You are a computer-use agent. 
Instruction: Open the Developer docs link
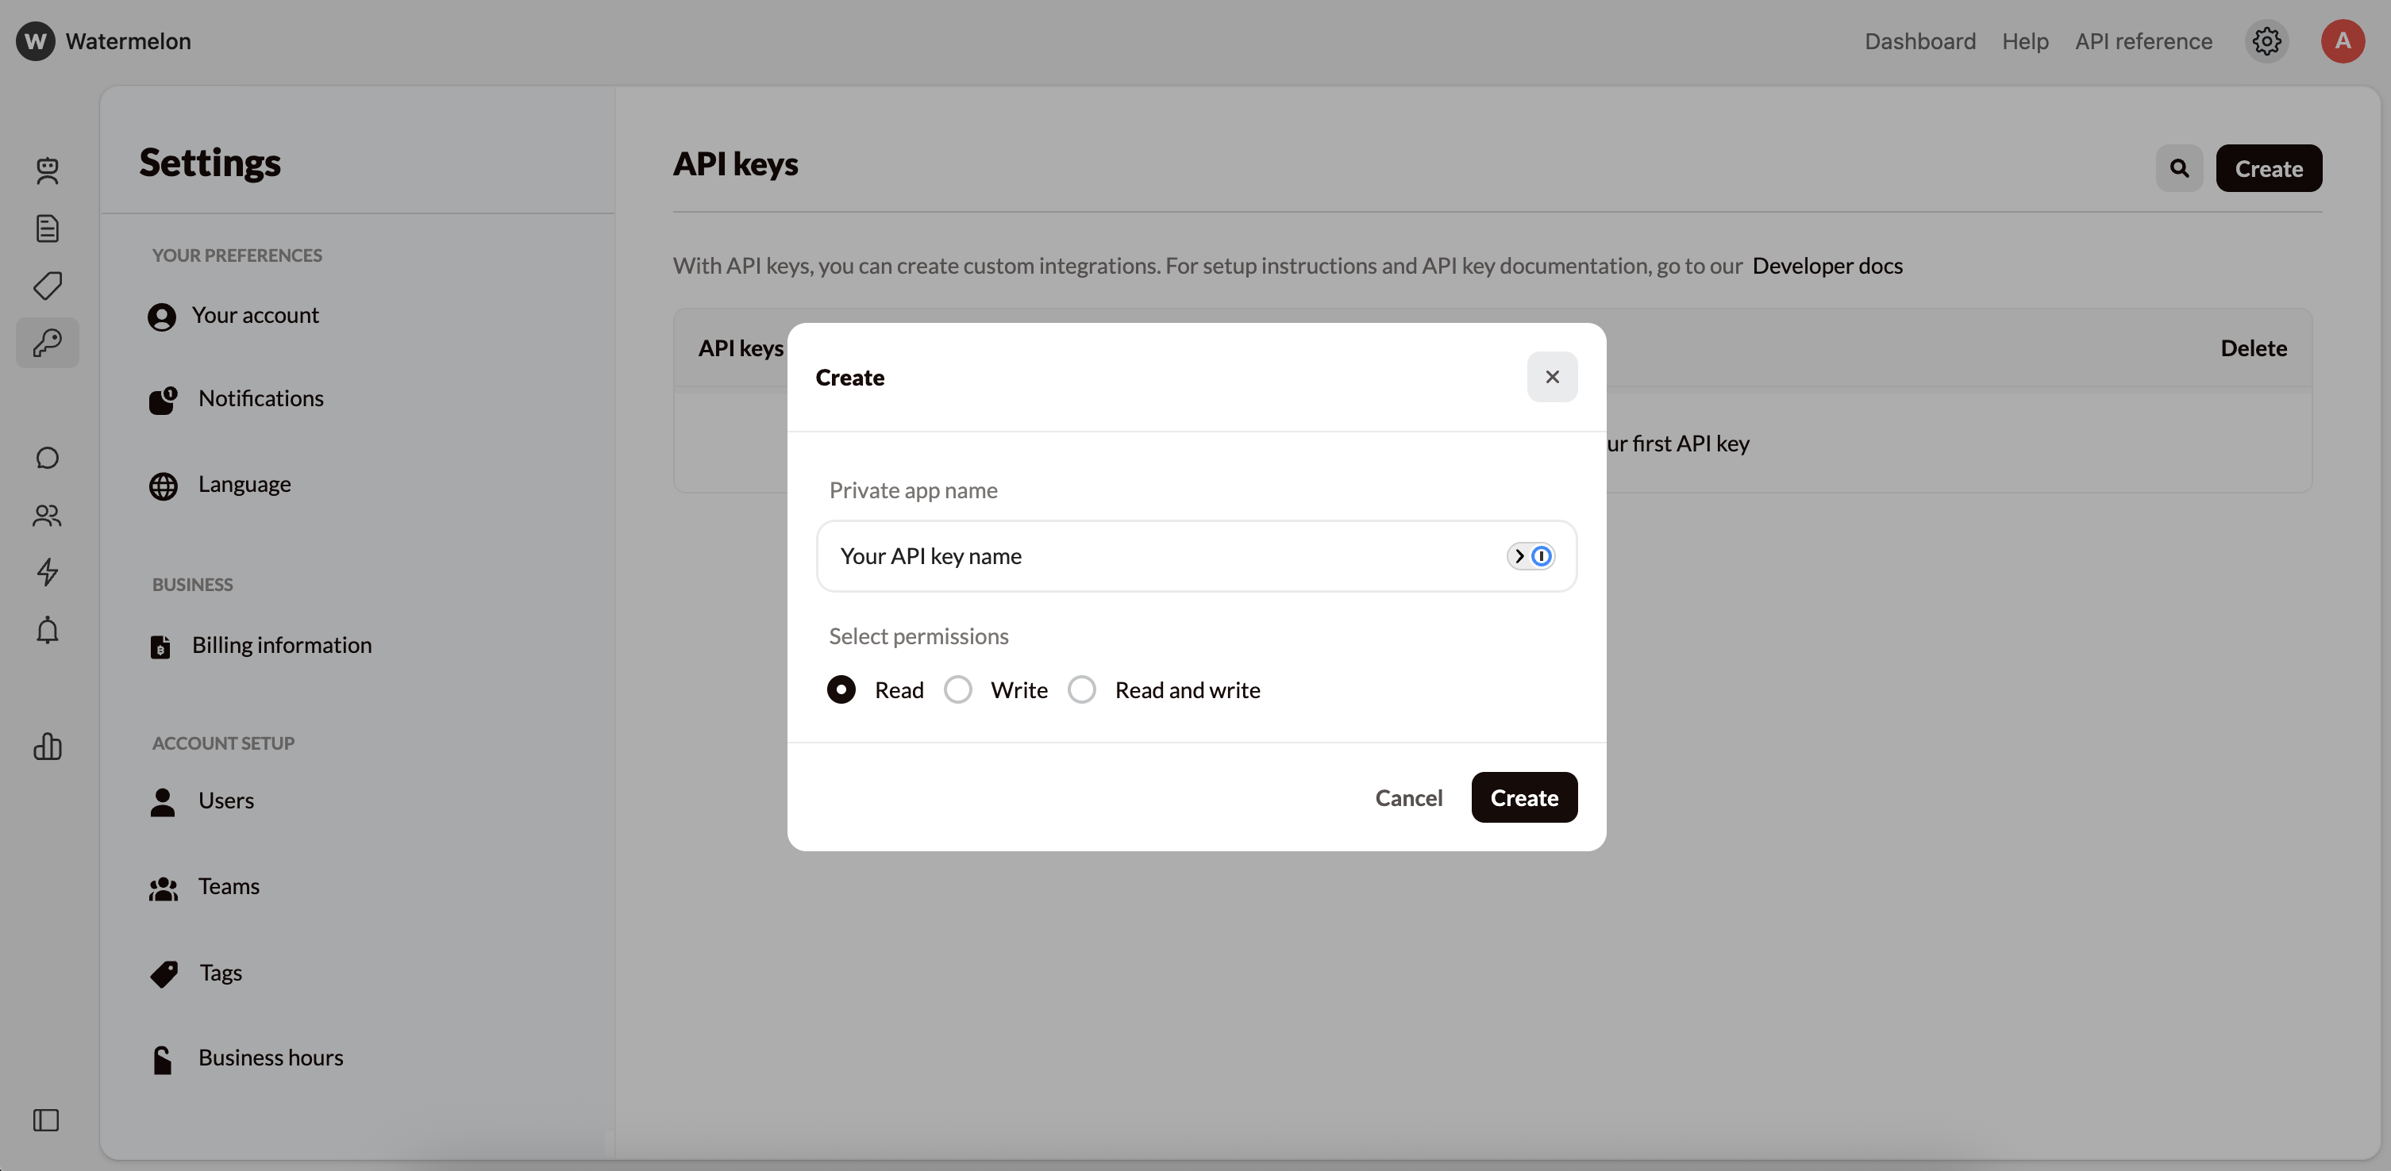[x=1827, y=265]
